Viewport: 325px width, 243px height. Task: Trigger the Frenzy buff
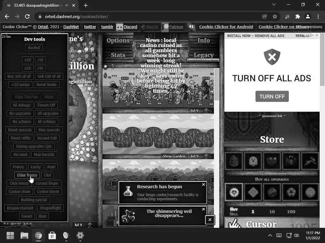tap(18, 167)
